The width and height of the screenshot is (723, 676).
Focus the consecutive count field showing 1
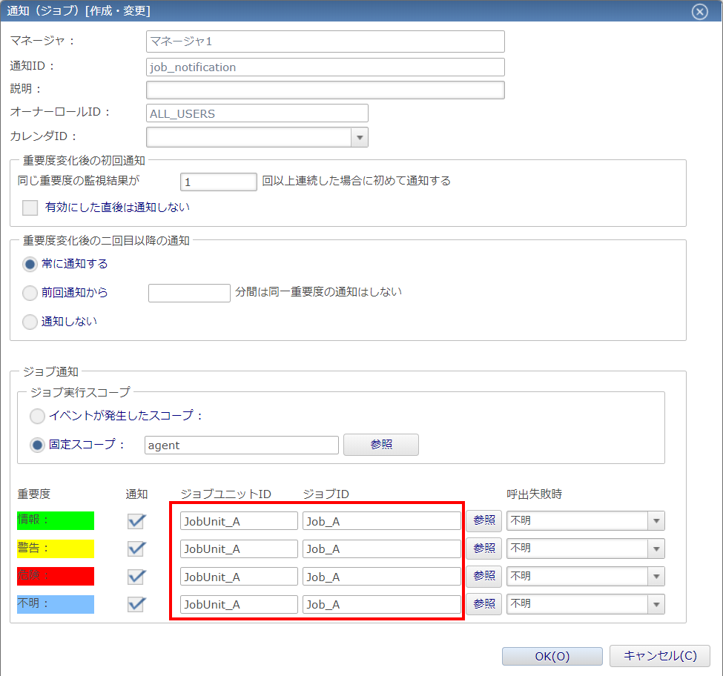click(219, 182)
